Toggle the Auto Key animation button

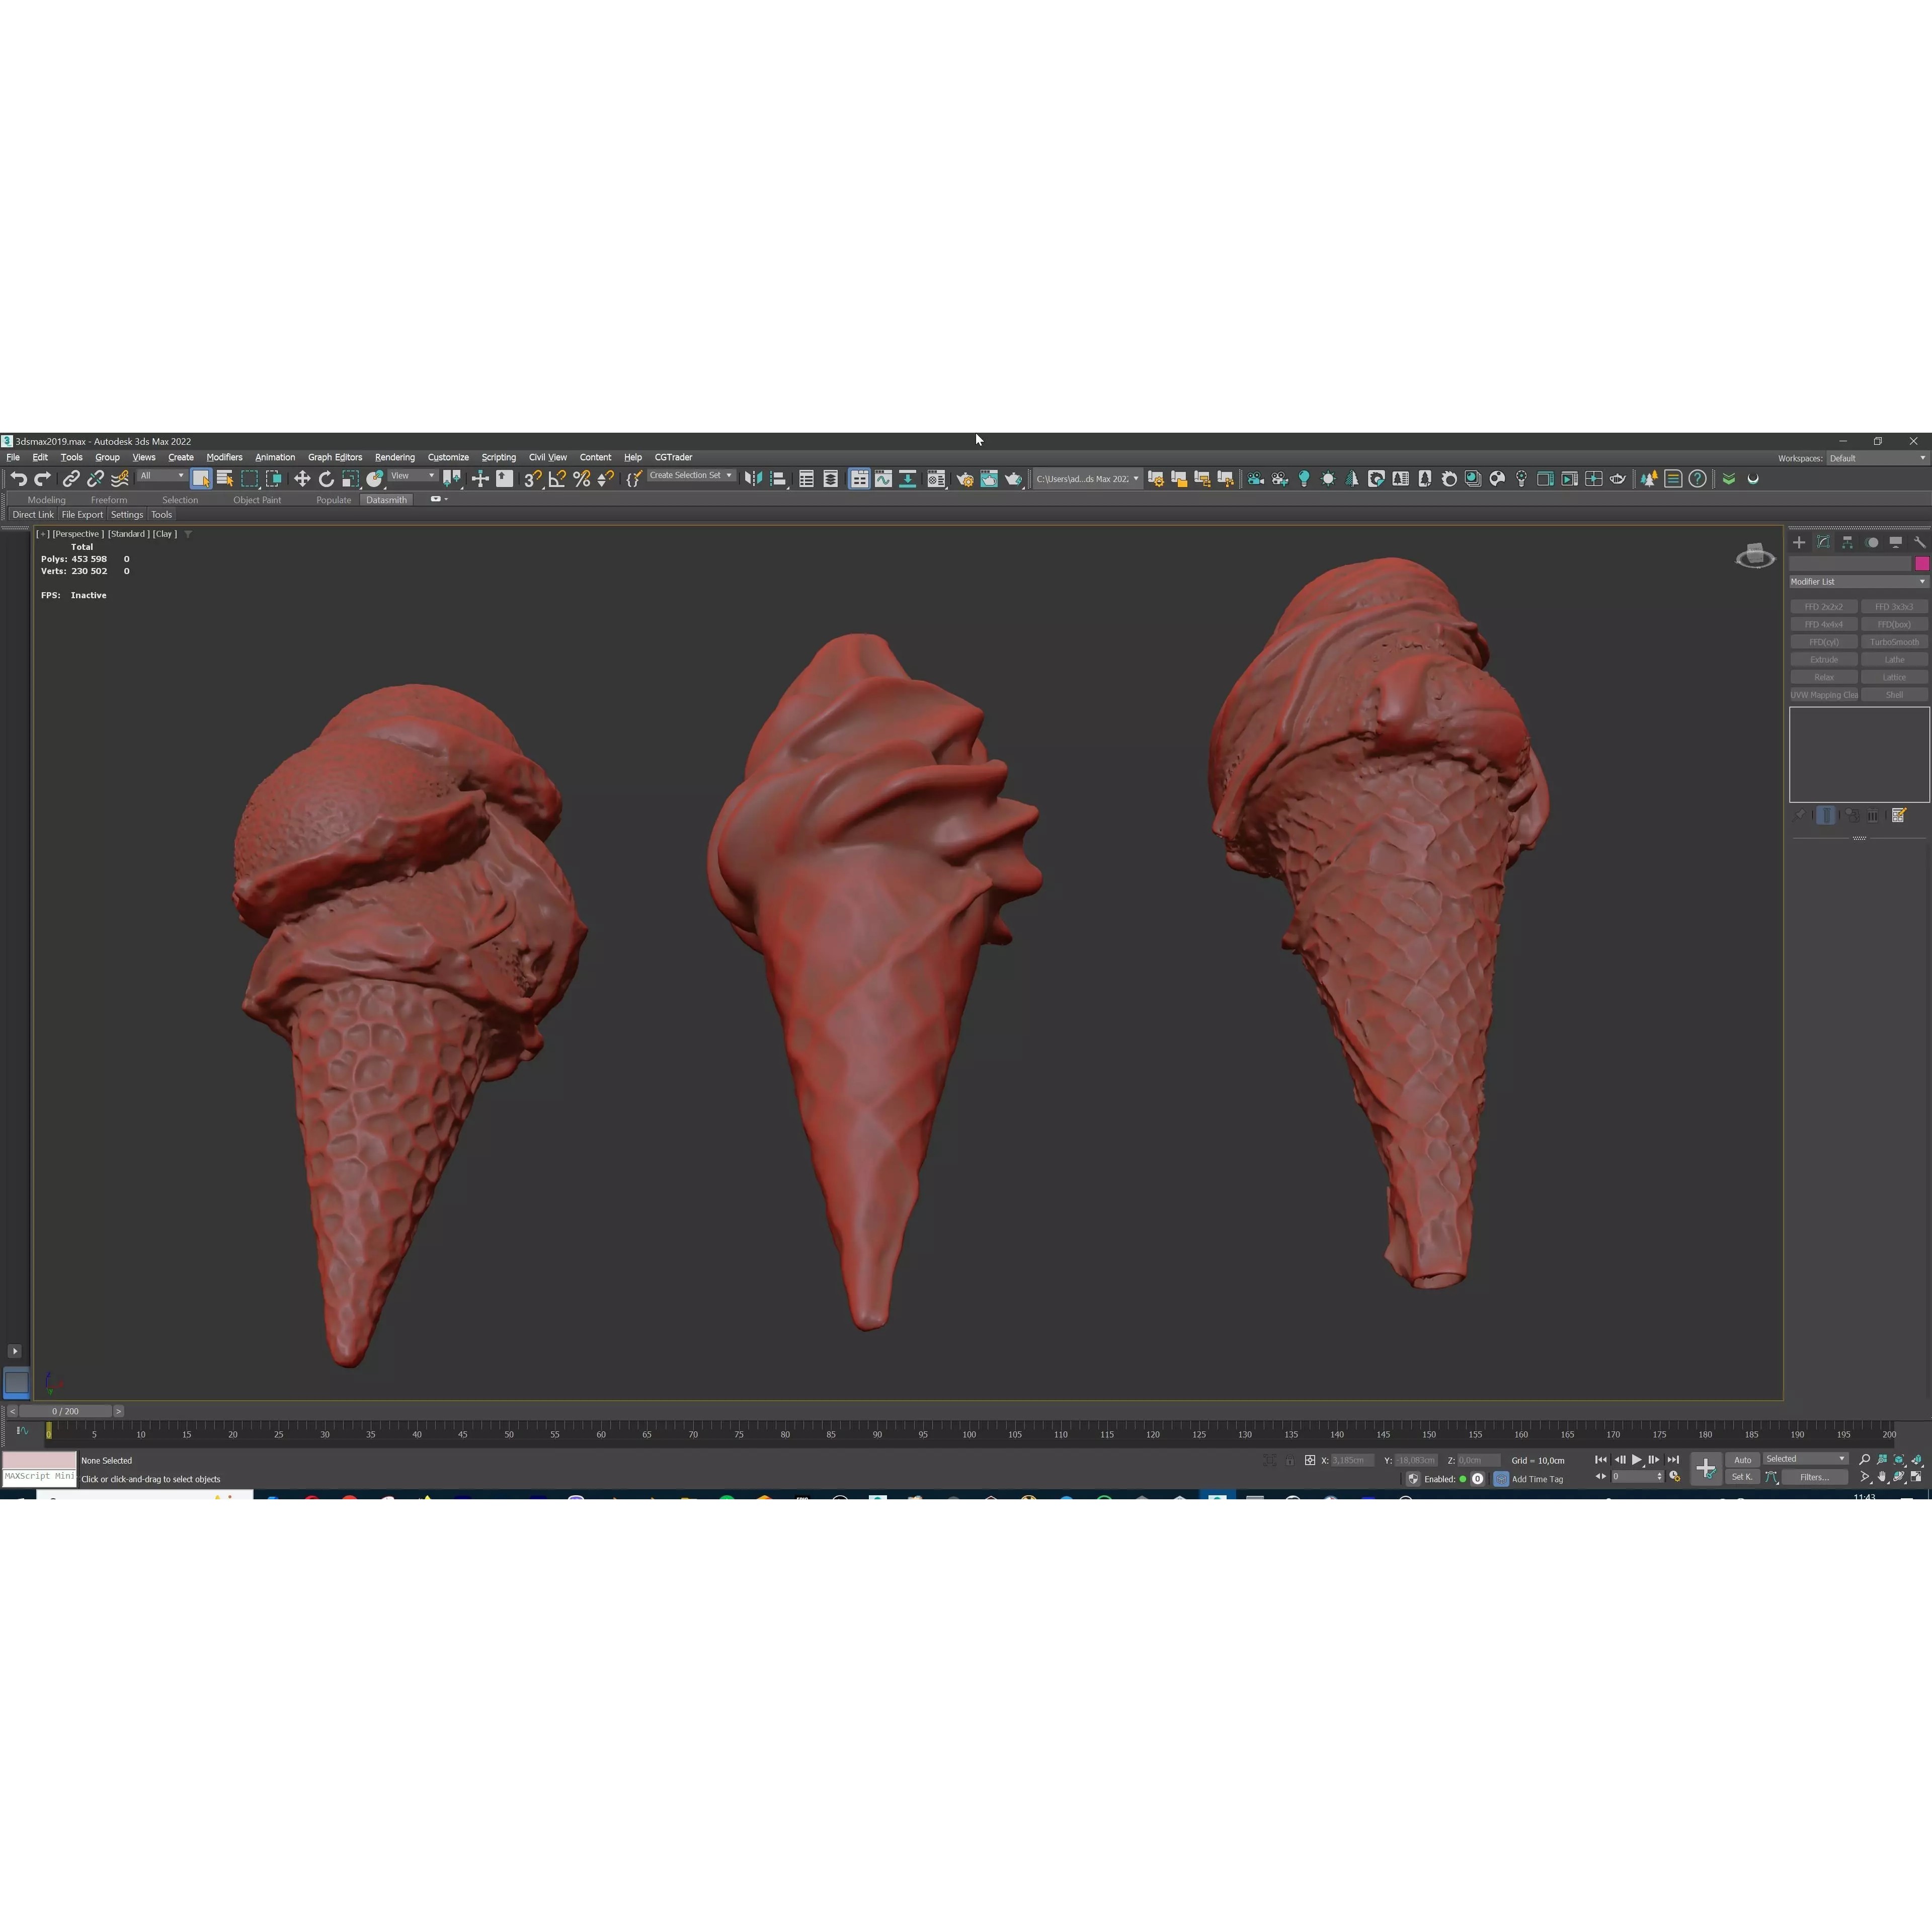1743,1459
